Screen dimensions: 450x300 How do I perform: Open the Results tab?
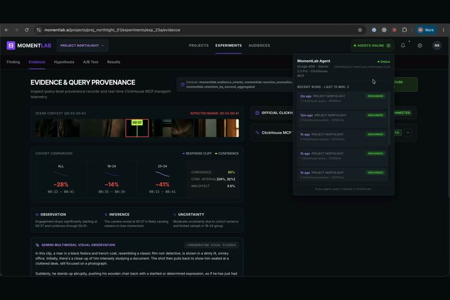[114, 62]
